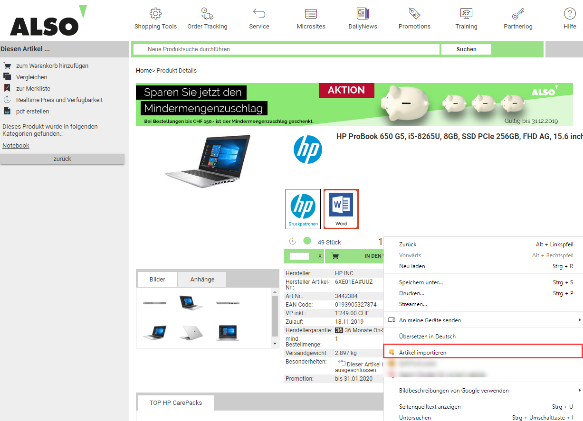Open DailyNews icon in the header
The height and width of the screenshot is (421, 583).
(x=363, y=13)
